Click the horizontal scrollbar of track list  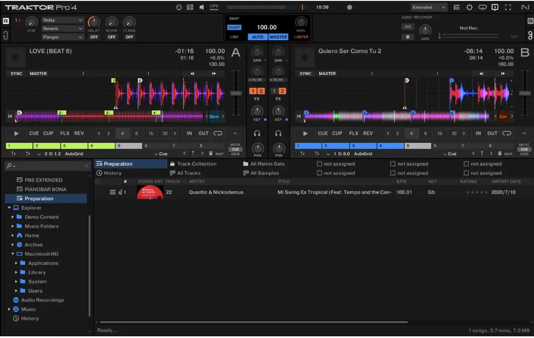pyautogui.click(x=253, y=322)
